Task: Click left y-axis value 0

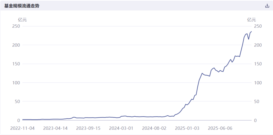Action: 19,120
